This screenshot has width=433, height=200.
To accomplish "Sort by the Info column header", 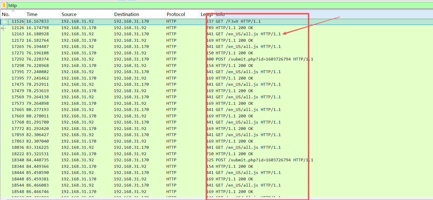I will click(324, 14).
